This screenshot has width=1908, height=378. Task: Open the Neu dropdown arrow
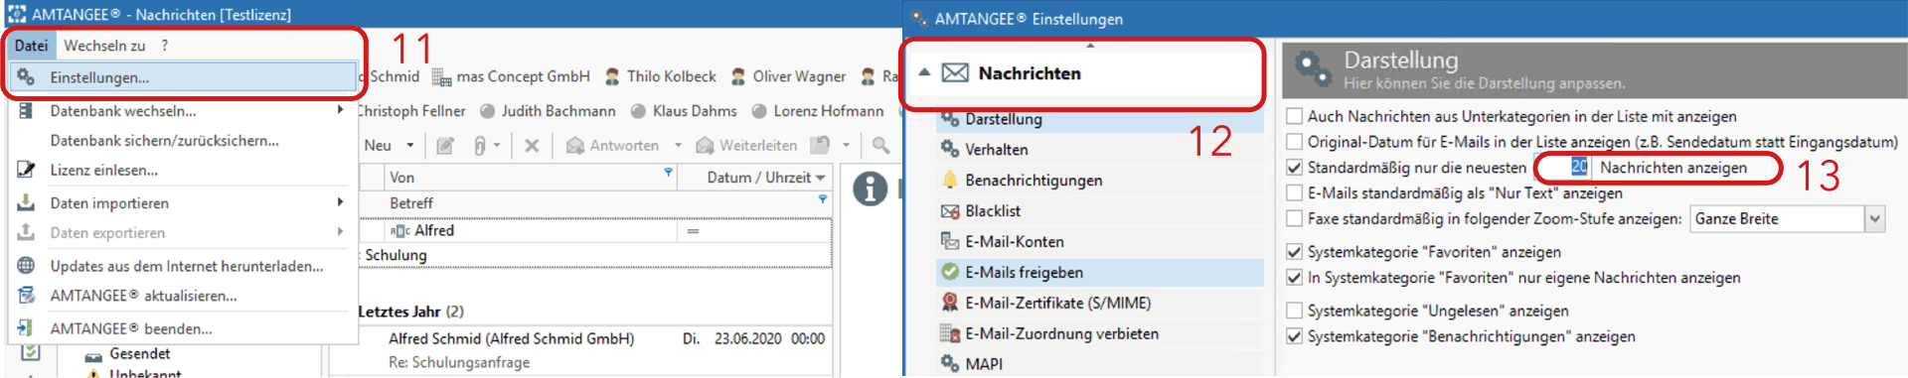[x=409, y=146]
